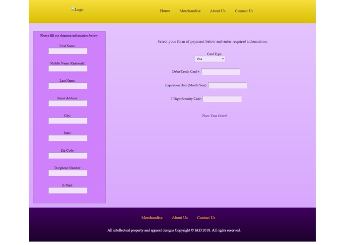Image resolution: width=345 pixels, height=245 pixels.
Task: Select the Zip Code input box
Action: pyautogui.click(x=68, y=156)
